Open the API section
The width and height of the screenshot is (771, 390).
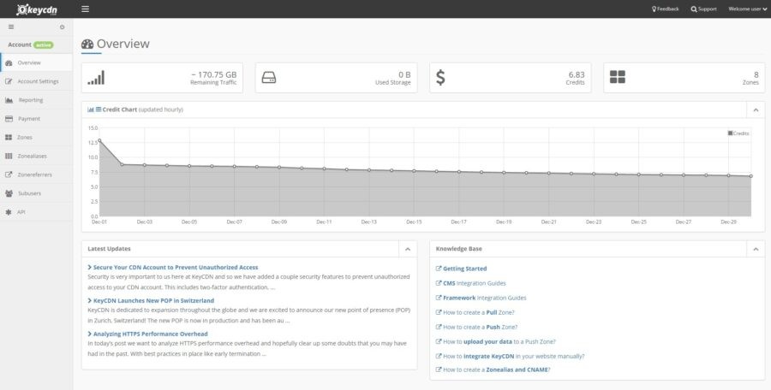click(36, 212)
